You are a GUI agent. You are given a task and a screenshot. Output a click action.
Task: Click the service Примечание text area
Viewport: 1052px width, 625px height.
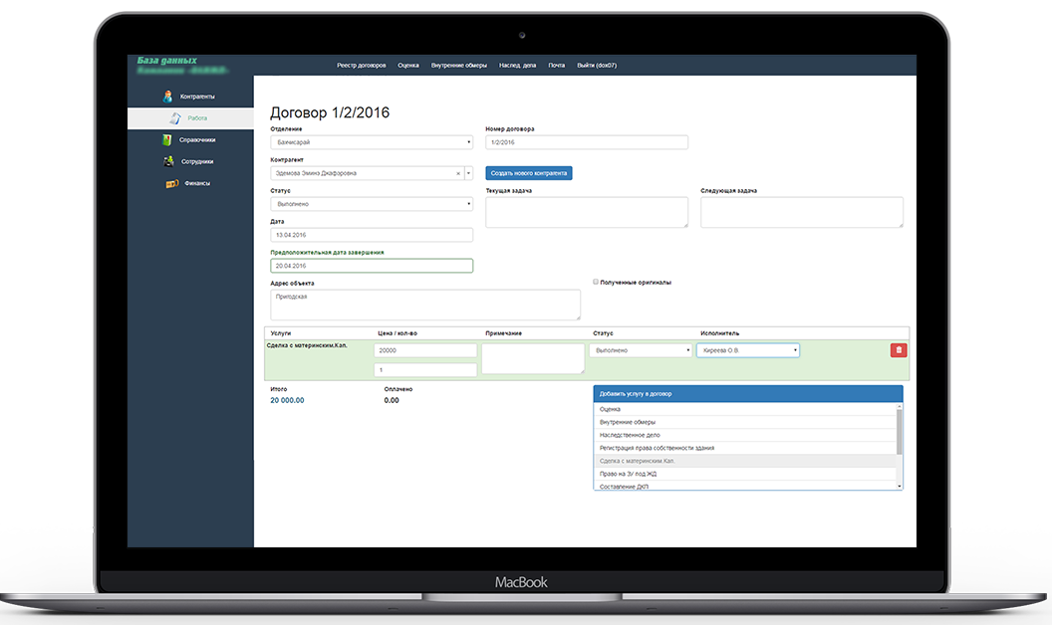pos(533,358)
